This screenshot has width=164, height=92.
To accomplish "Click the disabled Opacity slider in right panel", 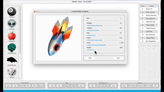I will click(x=155, y=64).
